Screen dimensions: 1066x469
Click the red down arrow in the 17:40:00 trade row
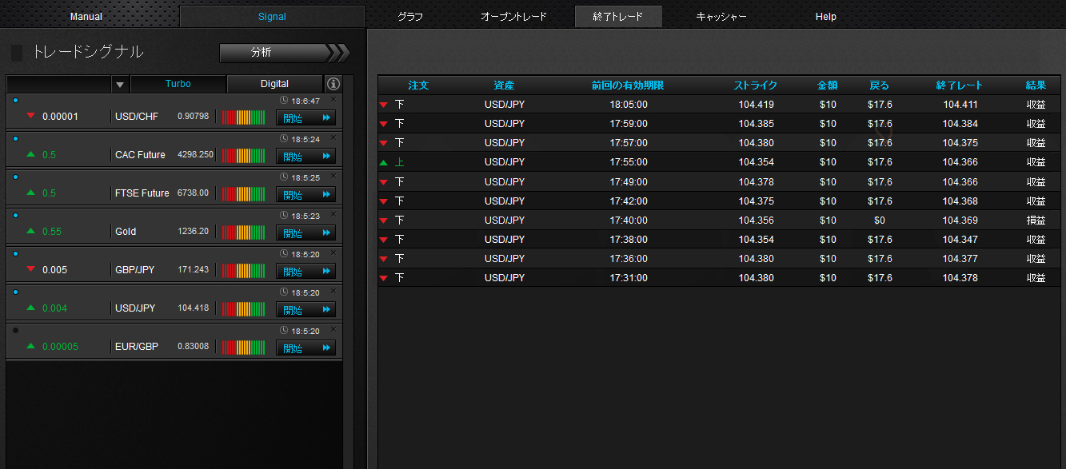pyautogui.click(x=384, y=221)
